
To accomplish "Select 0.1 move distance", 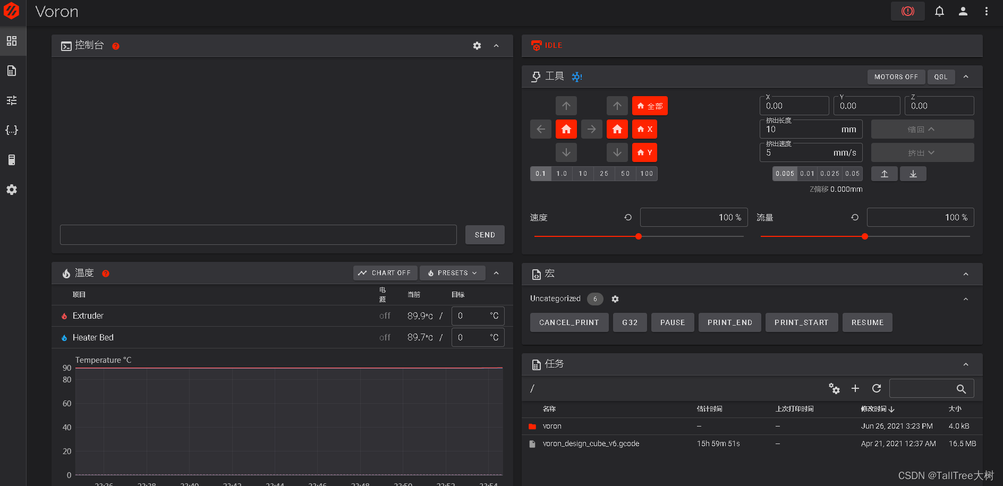I will coord(541,174).
